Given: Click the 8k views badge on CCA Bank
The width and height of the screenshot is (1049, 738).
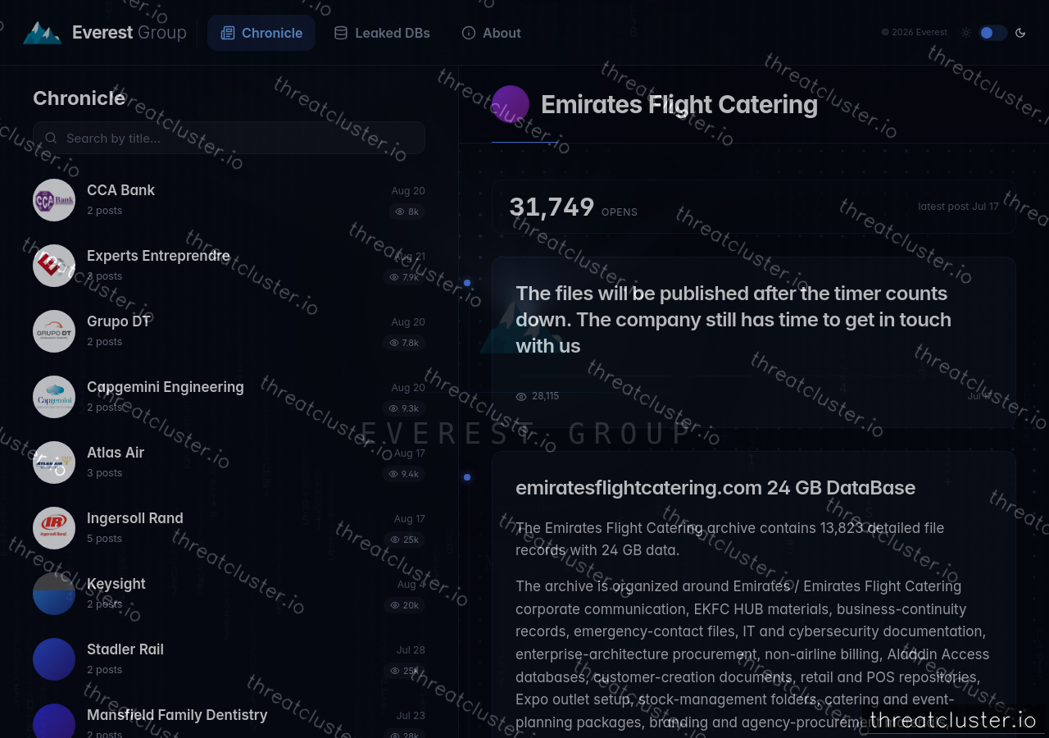Looking at the screenshot, I should click(406, 212).
